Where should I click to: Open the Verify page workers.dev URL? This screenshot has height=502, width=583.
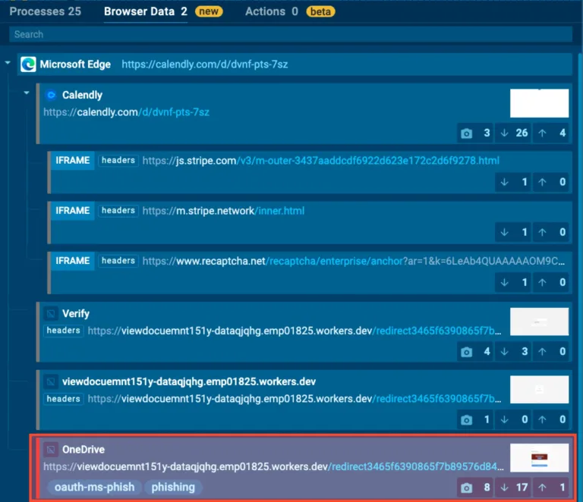[x=295, y=331]
